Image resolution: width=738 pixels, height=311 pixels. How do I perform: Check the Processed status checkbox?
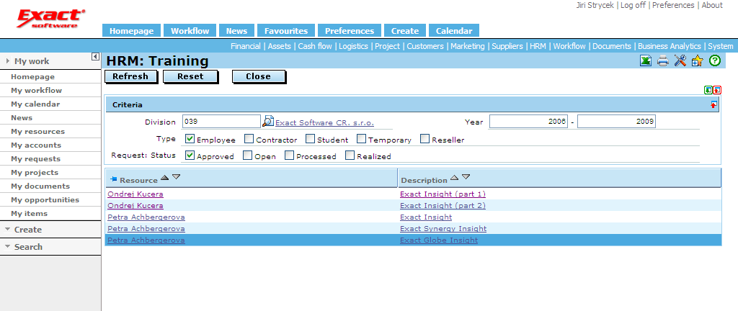[x=290, y=155]
